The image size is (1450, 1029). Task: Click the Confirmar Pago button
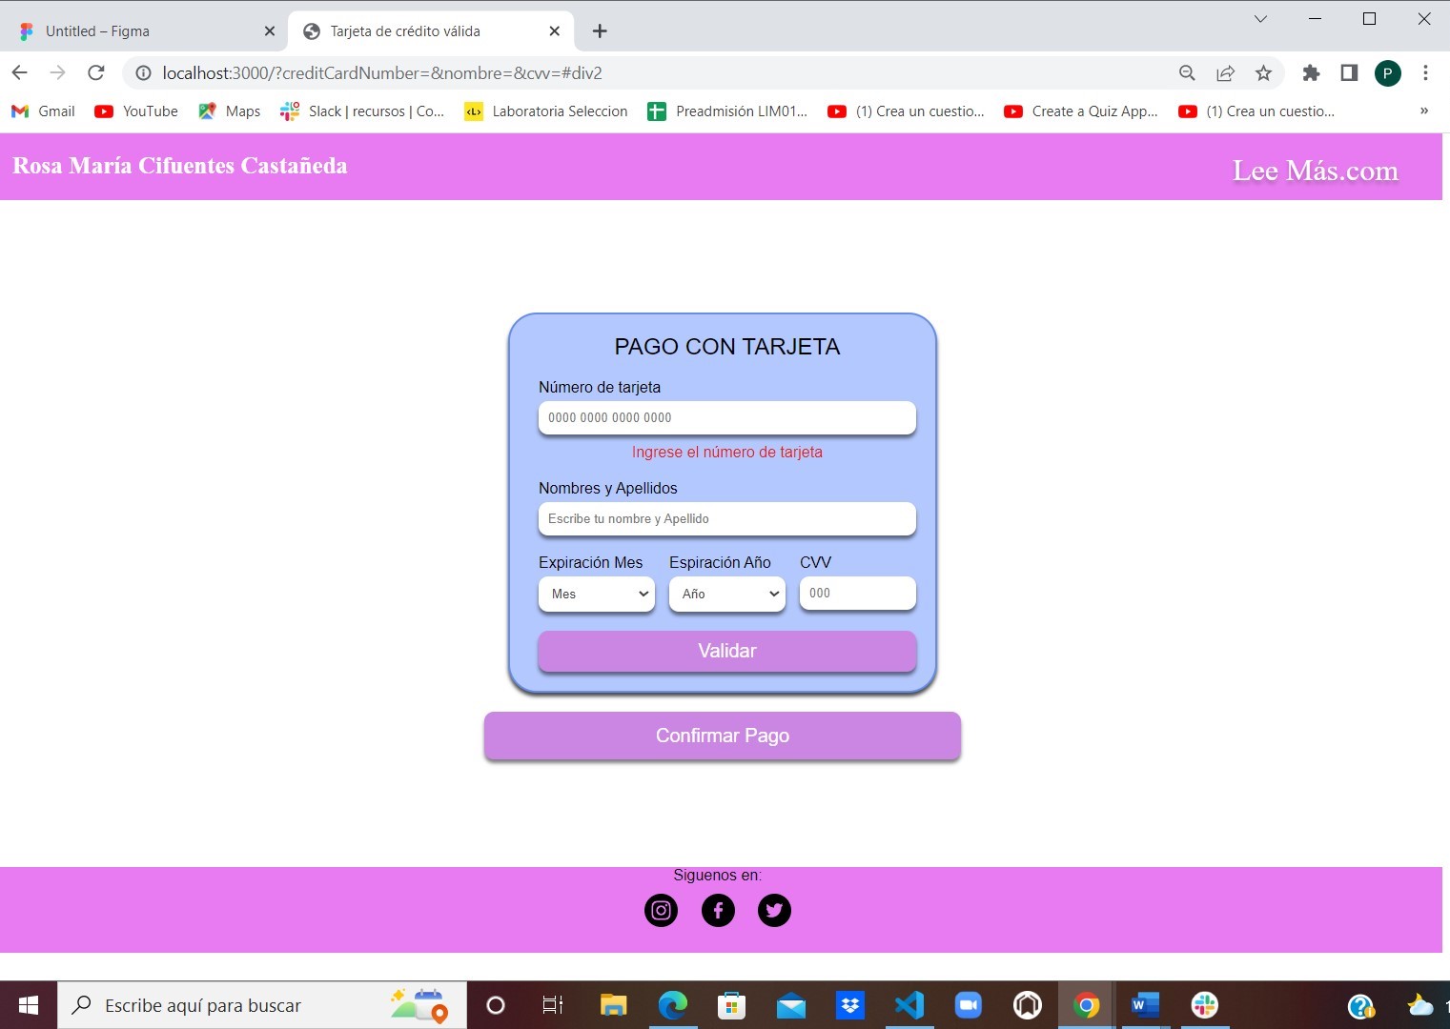(x=723, y=736)
